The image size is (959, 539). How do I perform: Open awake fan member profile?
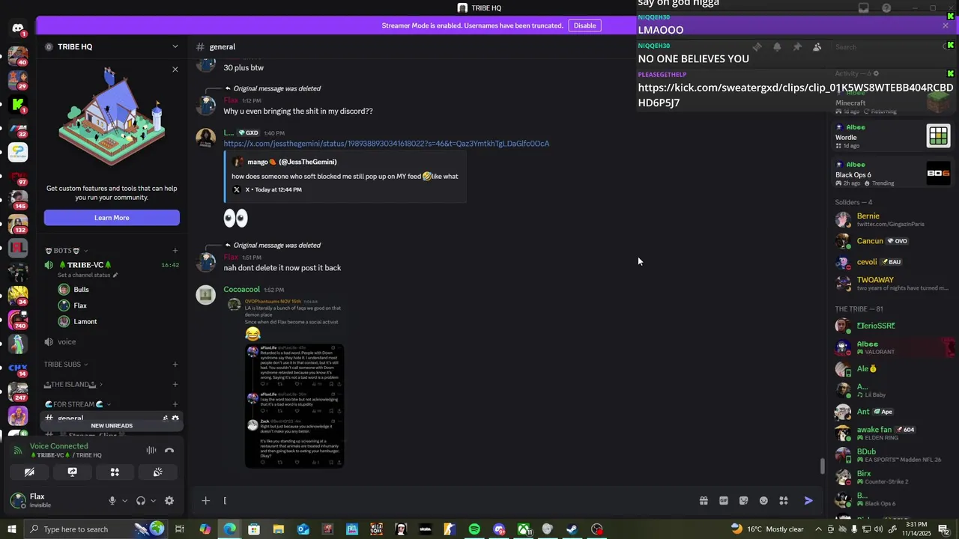click(x=892, y=433)
